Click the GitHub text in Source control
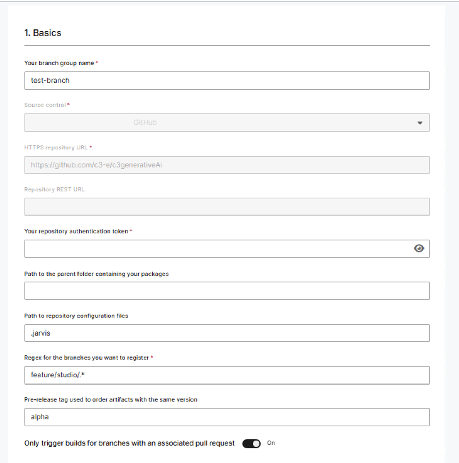 pyautogui.click(x=145, y=122)
